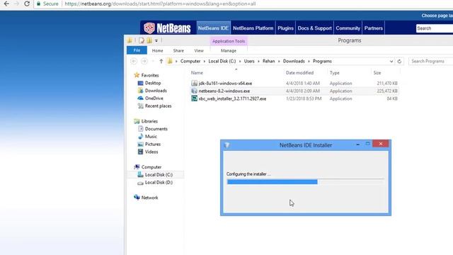Expand the address bar history dropdown

click(x=391, y=62)
